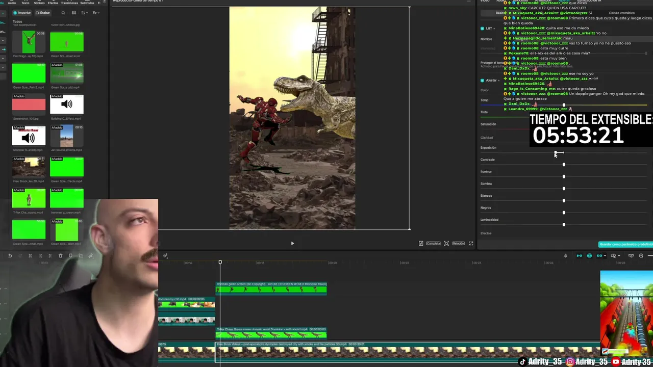The image size is (653, 367).
Task: Open the Efectos tab in top bar
Action: click(x=53, y=3)
